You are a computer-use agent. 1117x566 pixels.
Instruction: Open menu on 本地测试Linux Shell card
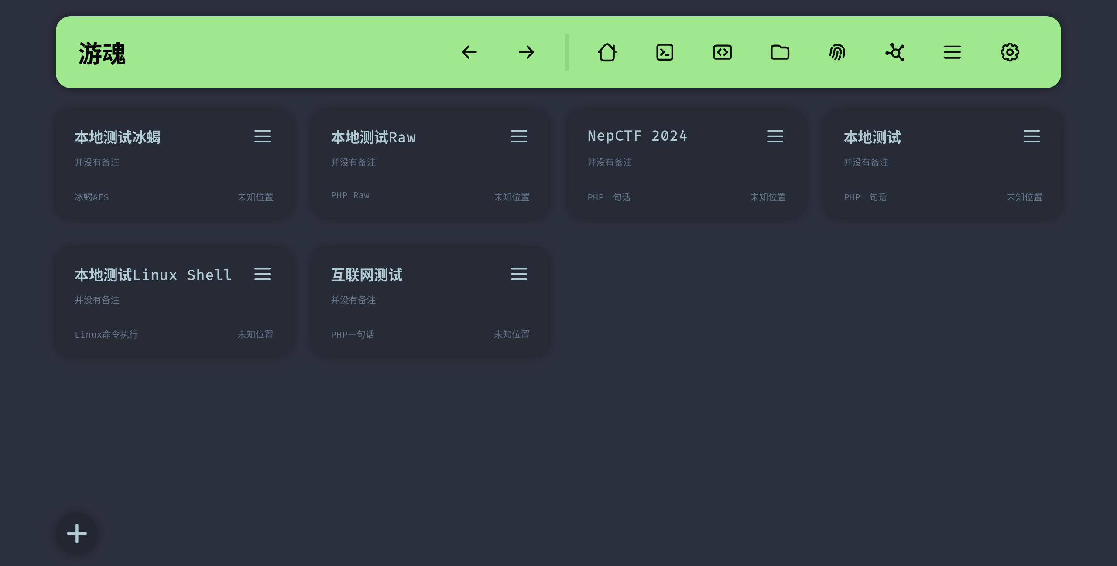(263, 274)
